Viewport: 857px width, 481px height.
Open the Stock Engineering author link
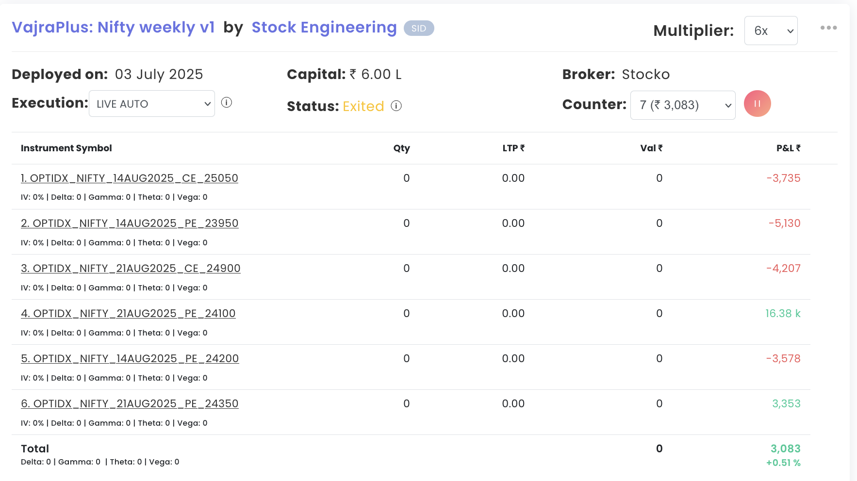point(324,28)
